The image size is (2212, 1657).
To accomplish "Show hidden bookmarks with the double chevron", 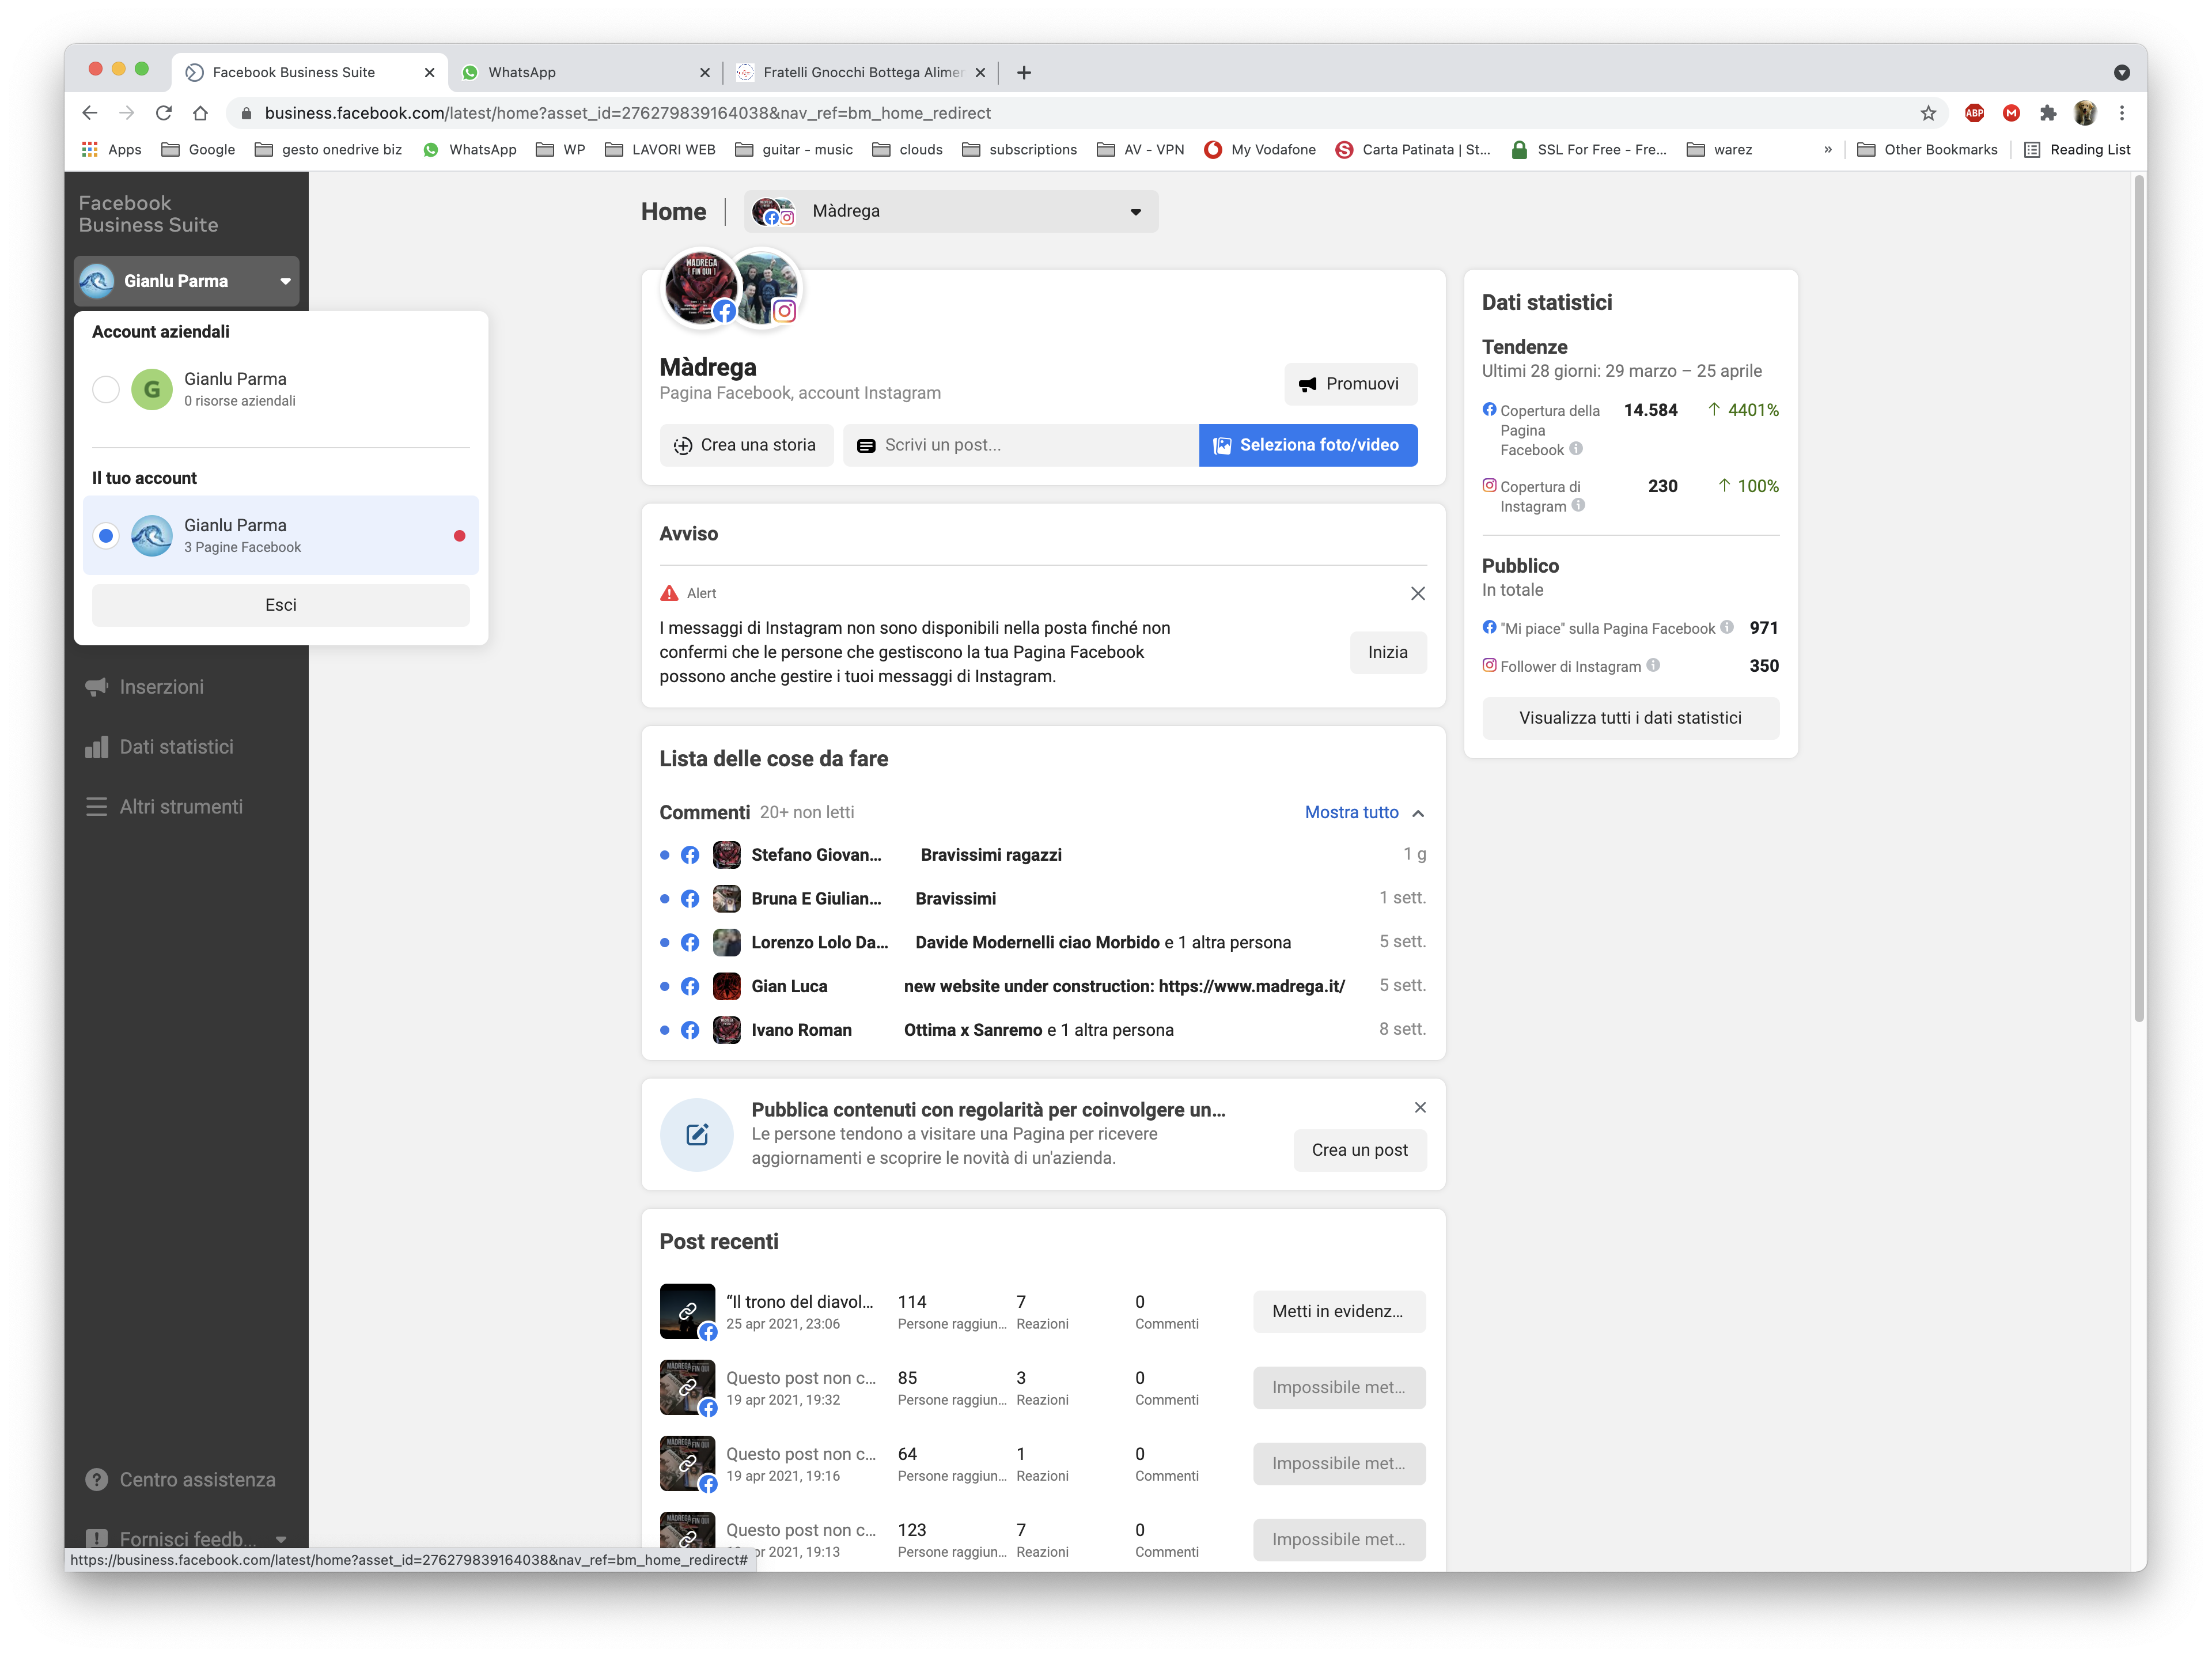I will point(1828,149).
